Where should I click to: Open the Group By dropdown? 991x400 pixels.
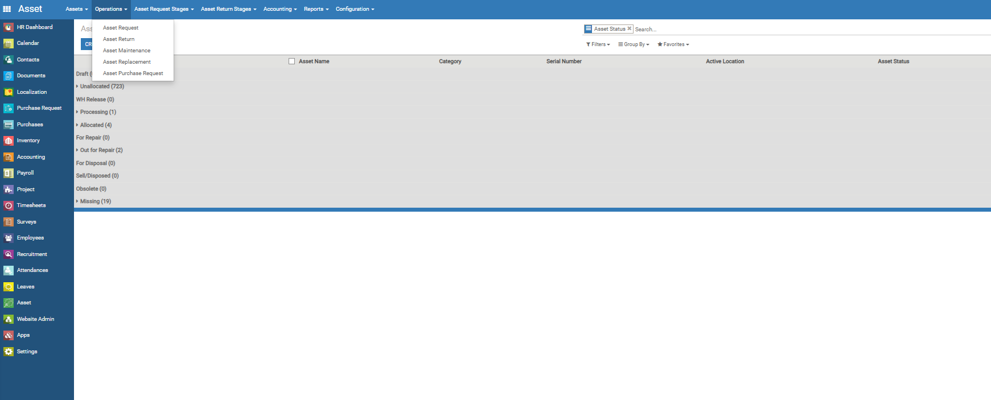(x=634, y=44)
